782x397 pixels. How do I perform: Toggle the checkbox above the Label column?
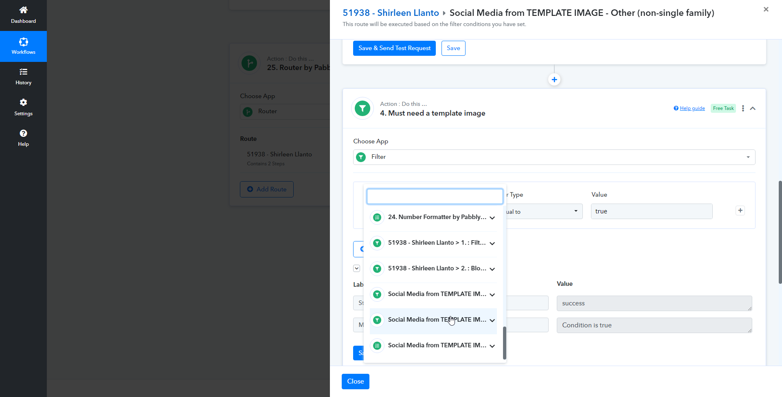(356, 268)
